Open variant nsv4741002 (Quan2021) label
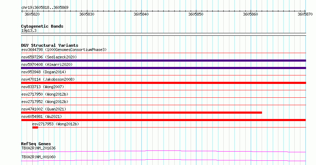 coord(44,109)
